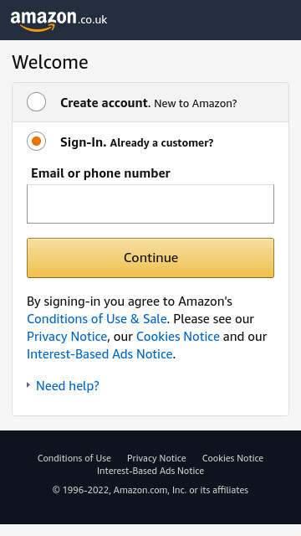Open Conditions of Use & Sale link
301x536 pixels.
point(97,319)
